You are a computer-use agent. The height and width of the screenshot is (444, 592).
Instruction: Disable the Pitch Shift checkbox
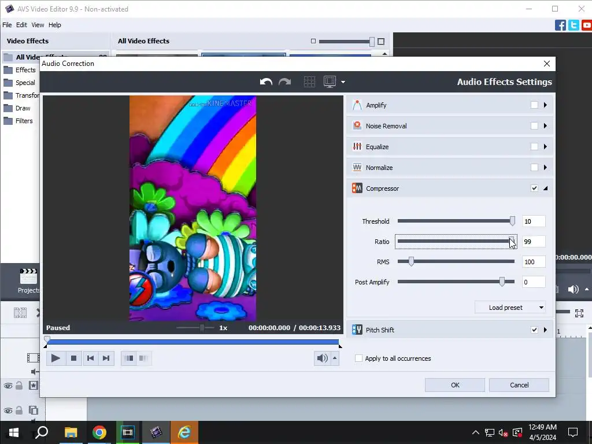534,330
